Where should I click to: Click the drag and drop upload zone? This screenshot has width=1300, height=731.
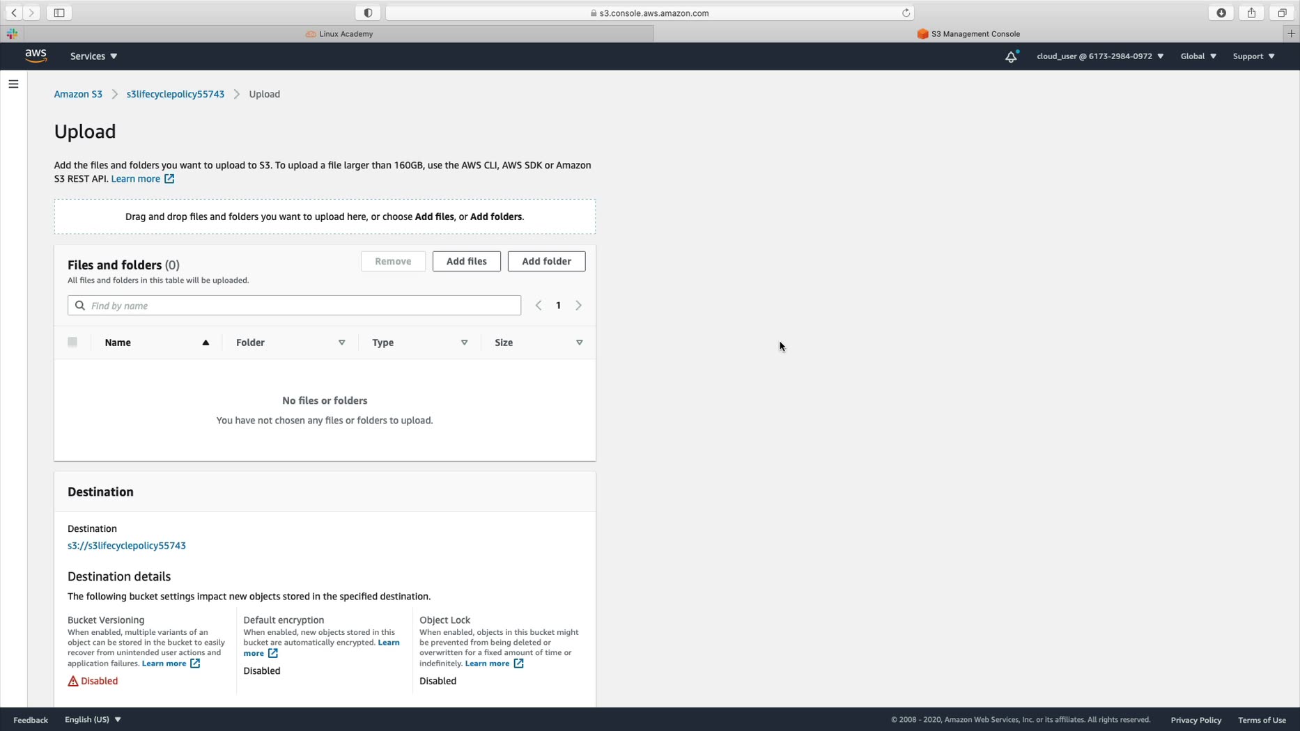pos(325,217)
